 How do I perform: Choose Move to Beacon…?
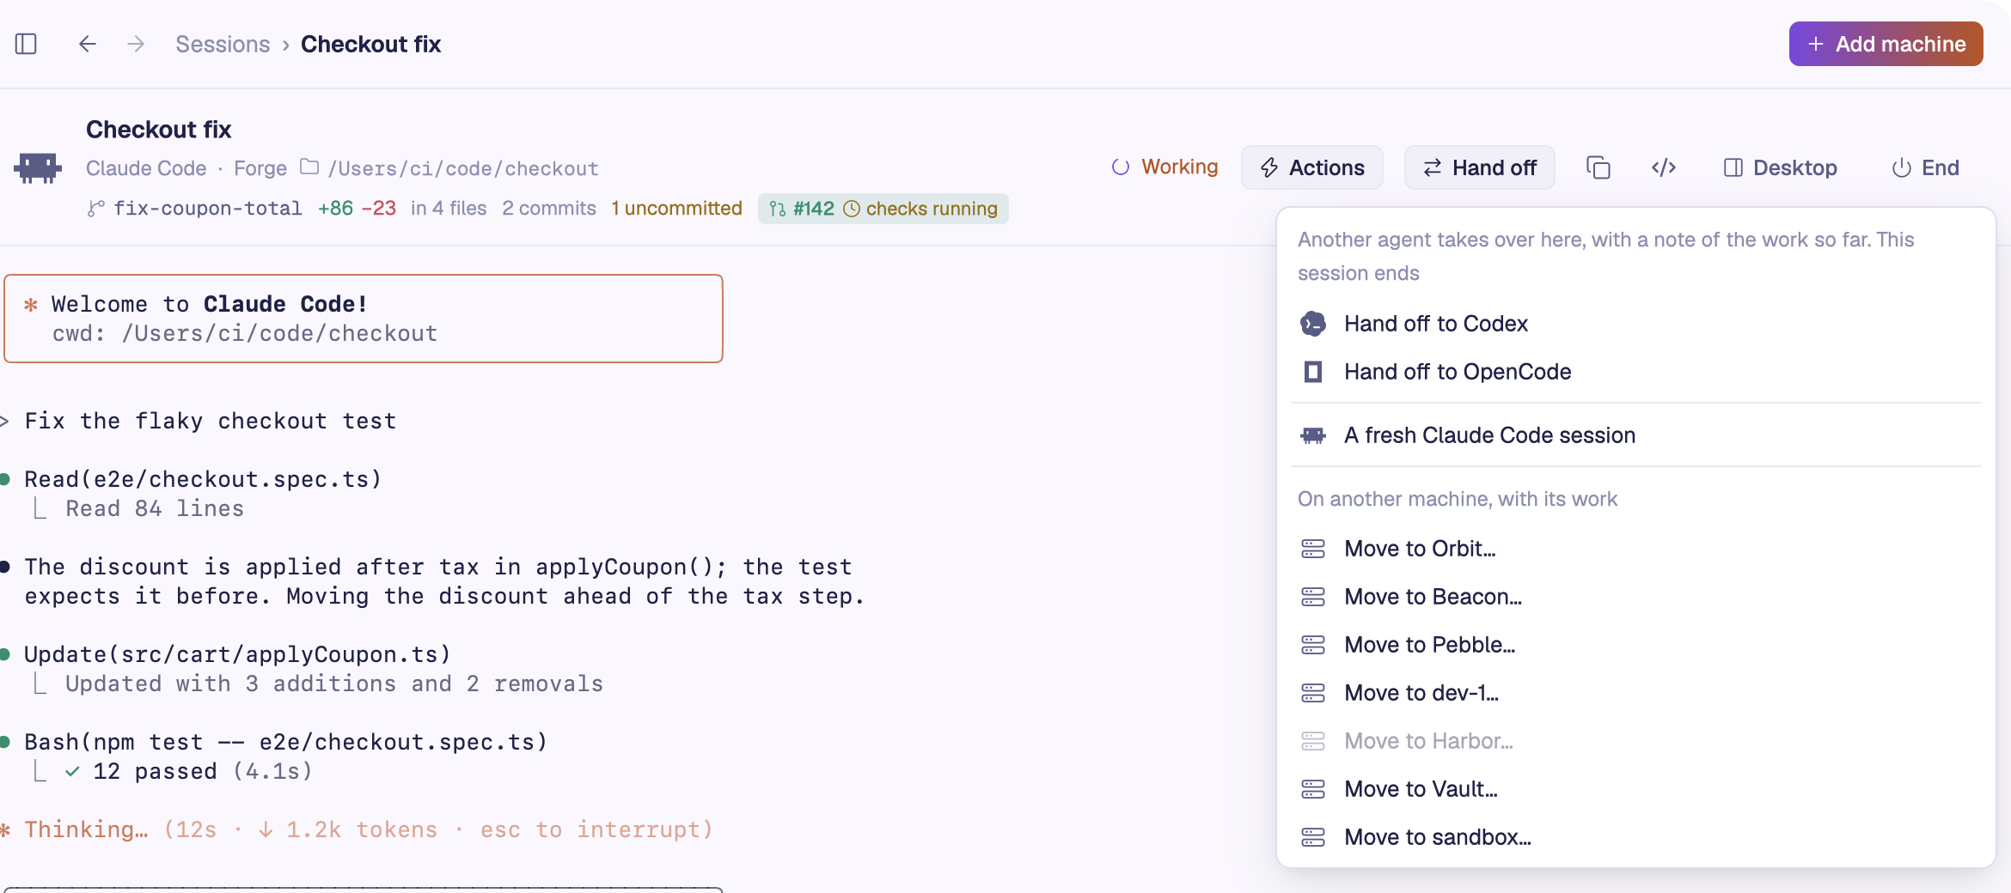click(1636, 597)
